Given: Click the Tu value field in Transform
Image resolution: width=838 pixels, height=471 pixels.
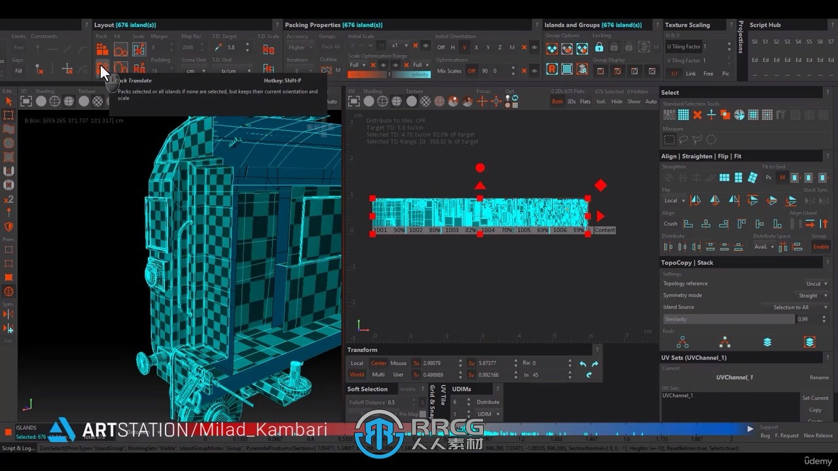Looking at the screenshot, I should [x=441, y=363].
